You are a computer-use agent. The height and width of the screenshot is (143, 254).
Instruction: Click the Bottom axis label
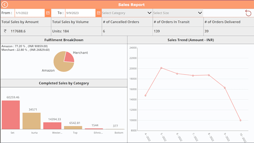click(x=119, y=133)
